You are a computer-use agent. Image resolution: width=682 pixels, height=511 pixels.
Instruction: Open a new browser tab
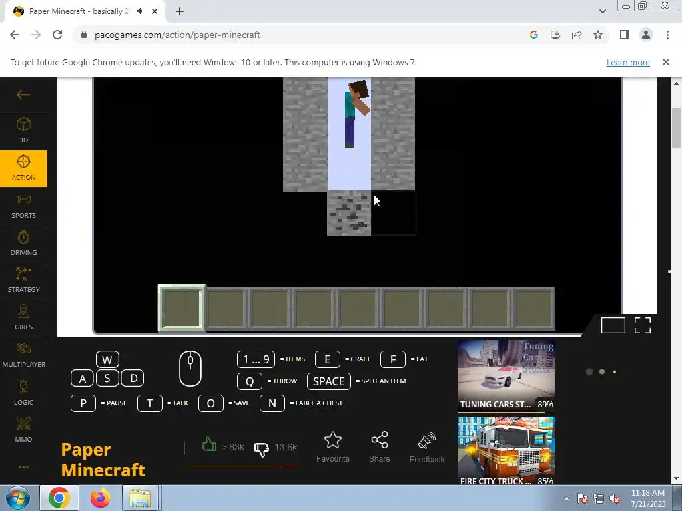click(x=180, y=11)
